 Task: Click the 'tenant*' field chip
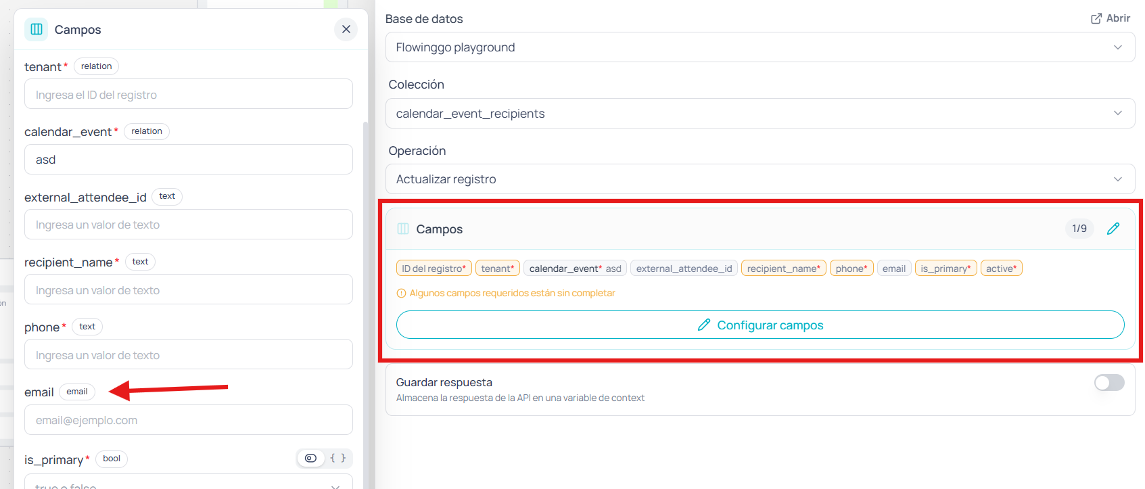498,269
